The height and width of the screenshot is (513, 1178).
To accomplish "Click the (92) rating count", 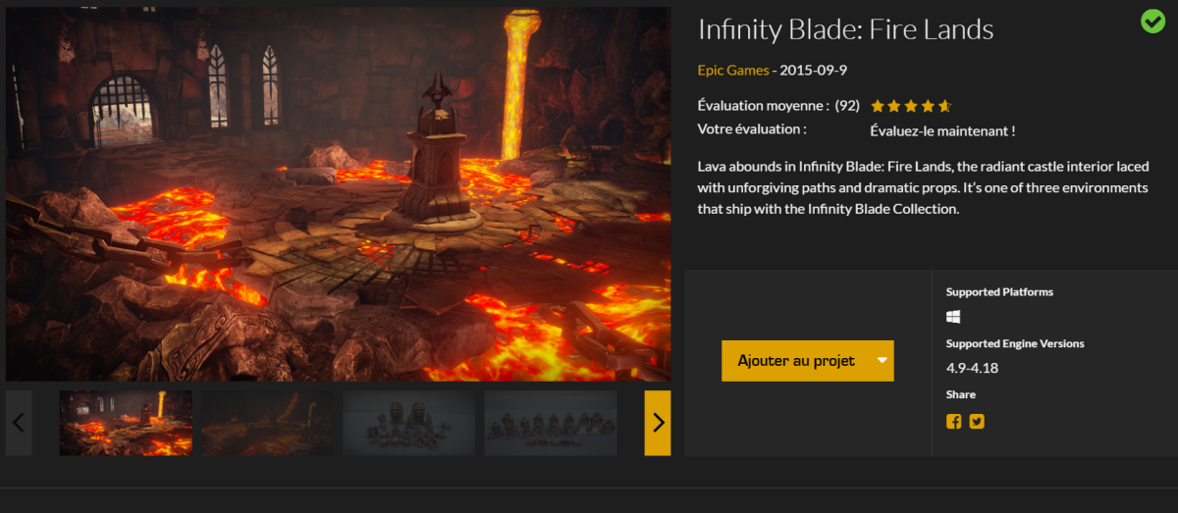I will (x=847, y=106).
